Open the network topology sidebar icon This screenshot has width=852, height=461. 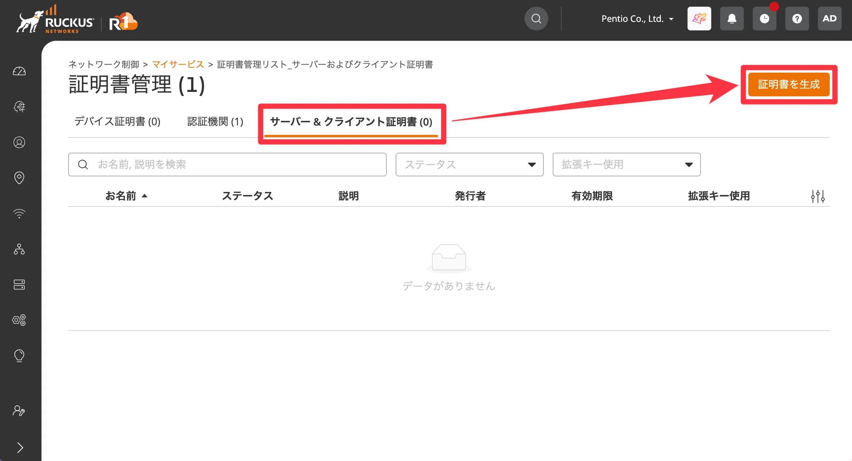pos(19,249)
